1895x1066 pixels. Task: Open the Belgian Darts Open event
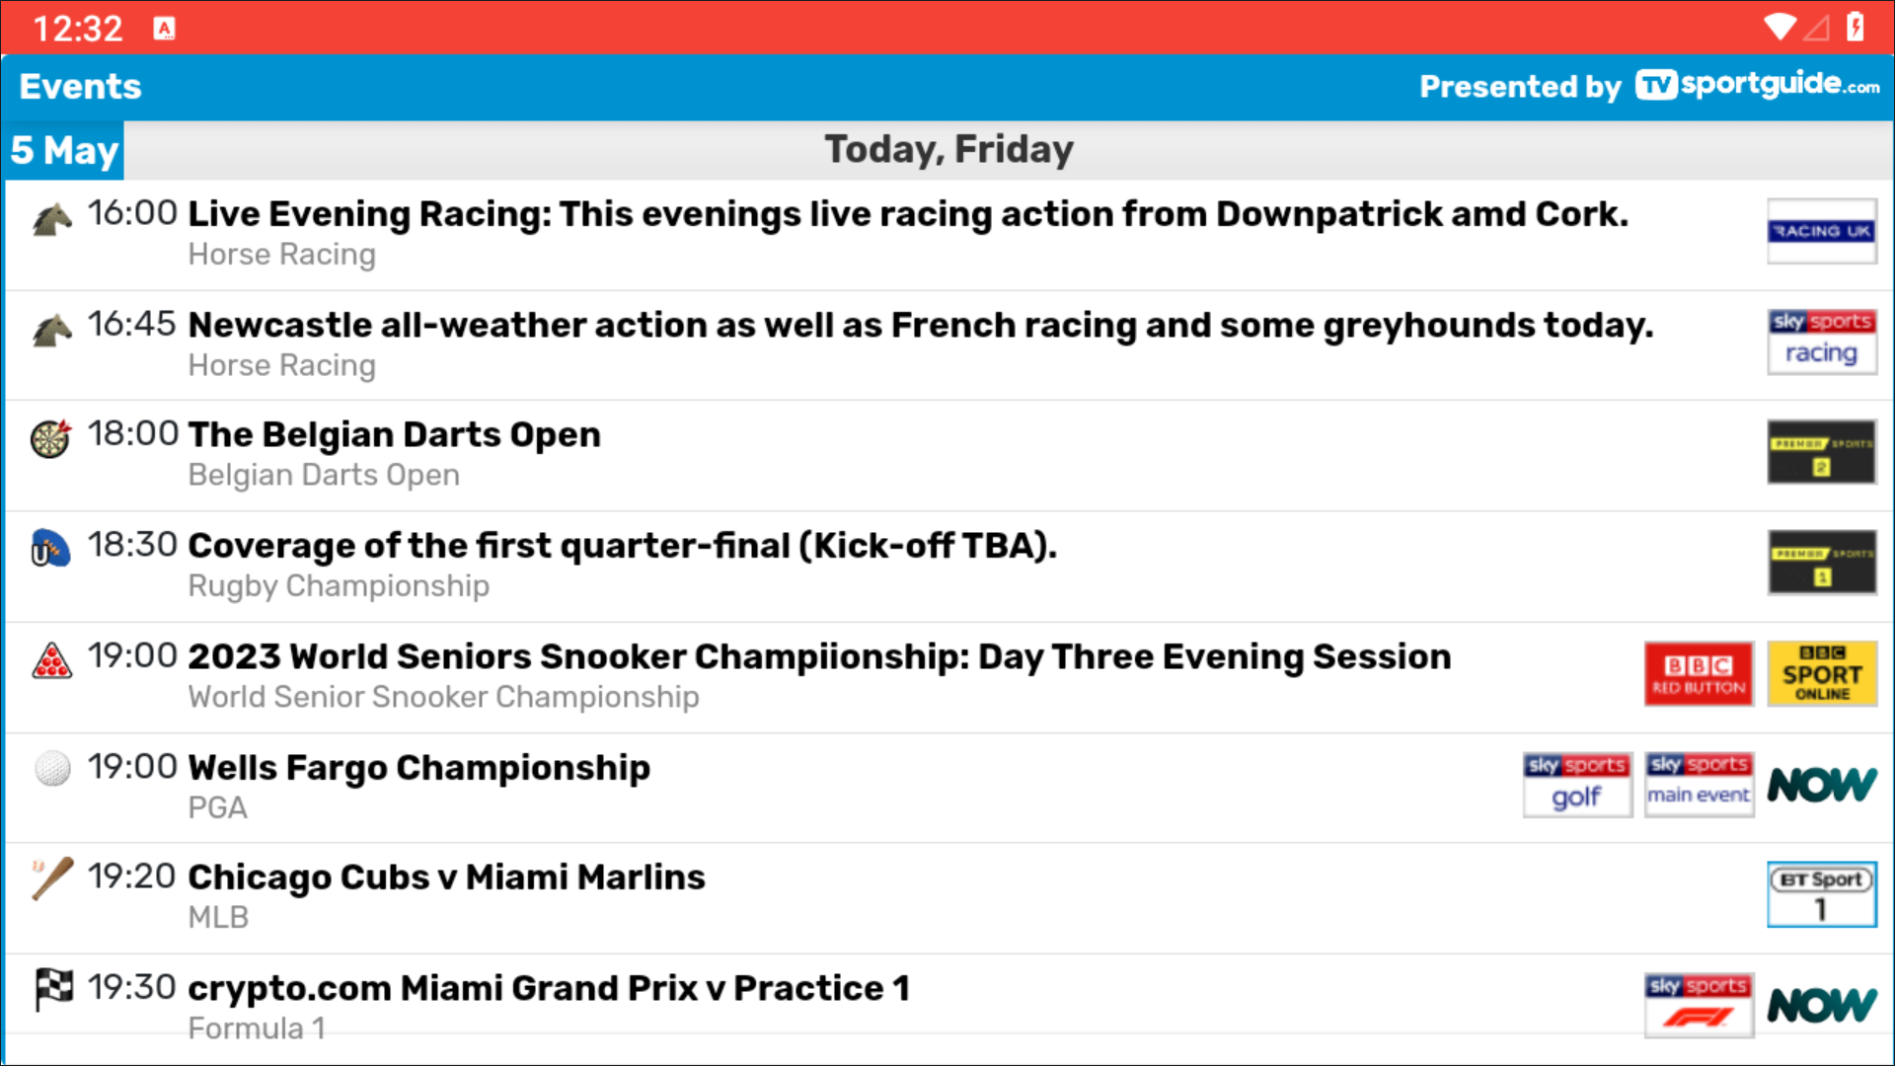(x=394, y=435)
